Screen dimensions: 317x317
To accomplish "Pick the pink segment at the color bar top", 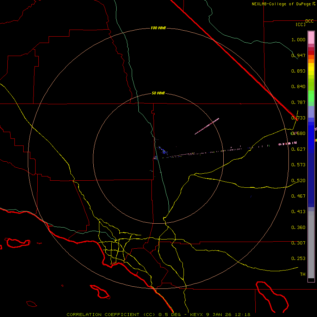I will 311,38.
